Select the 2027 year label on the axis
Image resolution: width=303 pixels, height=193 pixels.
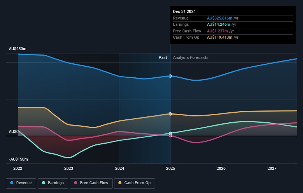(x=272, y=169)
